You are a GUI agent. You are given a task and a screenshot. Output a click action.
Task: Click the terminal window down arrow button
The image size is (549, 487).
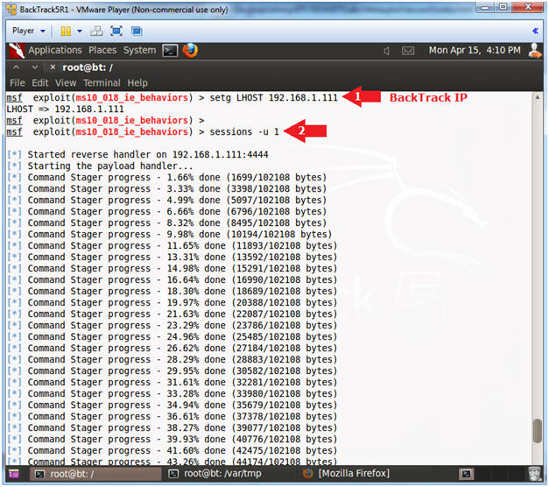pos(34,67)
